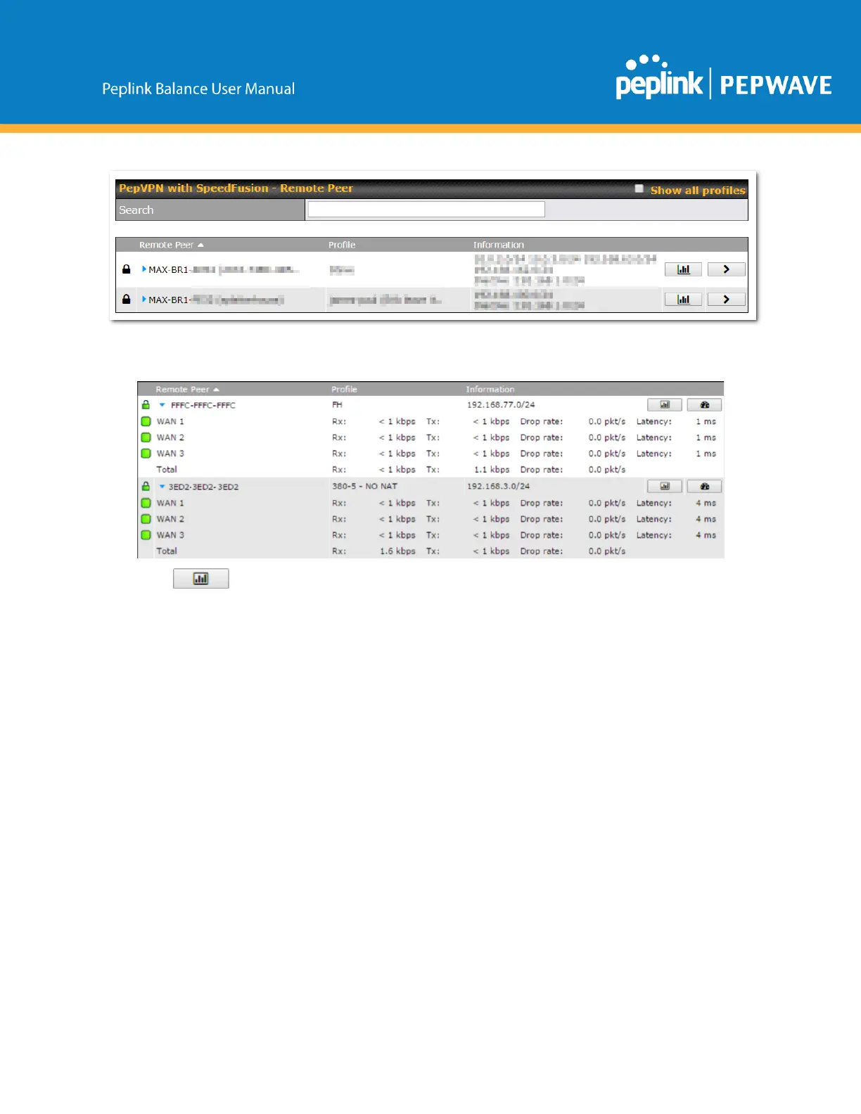Tick the Show all profiles checkbox
Image resolution: width=861 pixels, height=1114 pixels.
tap(639, 188)
